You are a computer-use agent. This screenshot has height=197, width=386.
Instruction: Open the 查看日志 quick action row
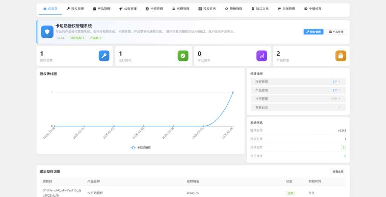pyautogui.click(x=298, y=108)
